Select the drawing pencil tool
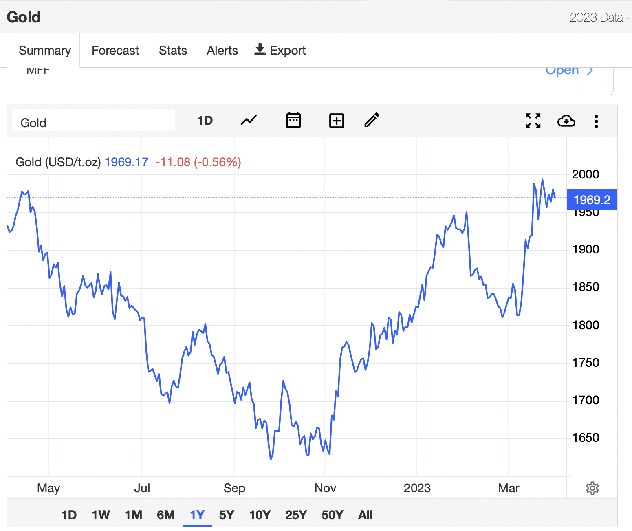This screenshot has width=632, height=531. pos(371,120)
